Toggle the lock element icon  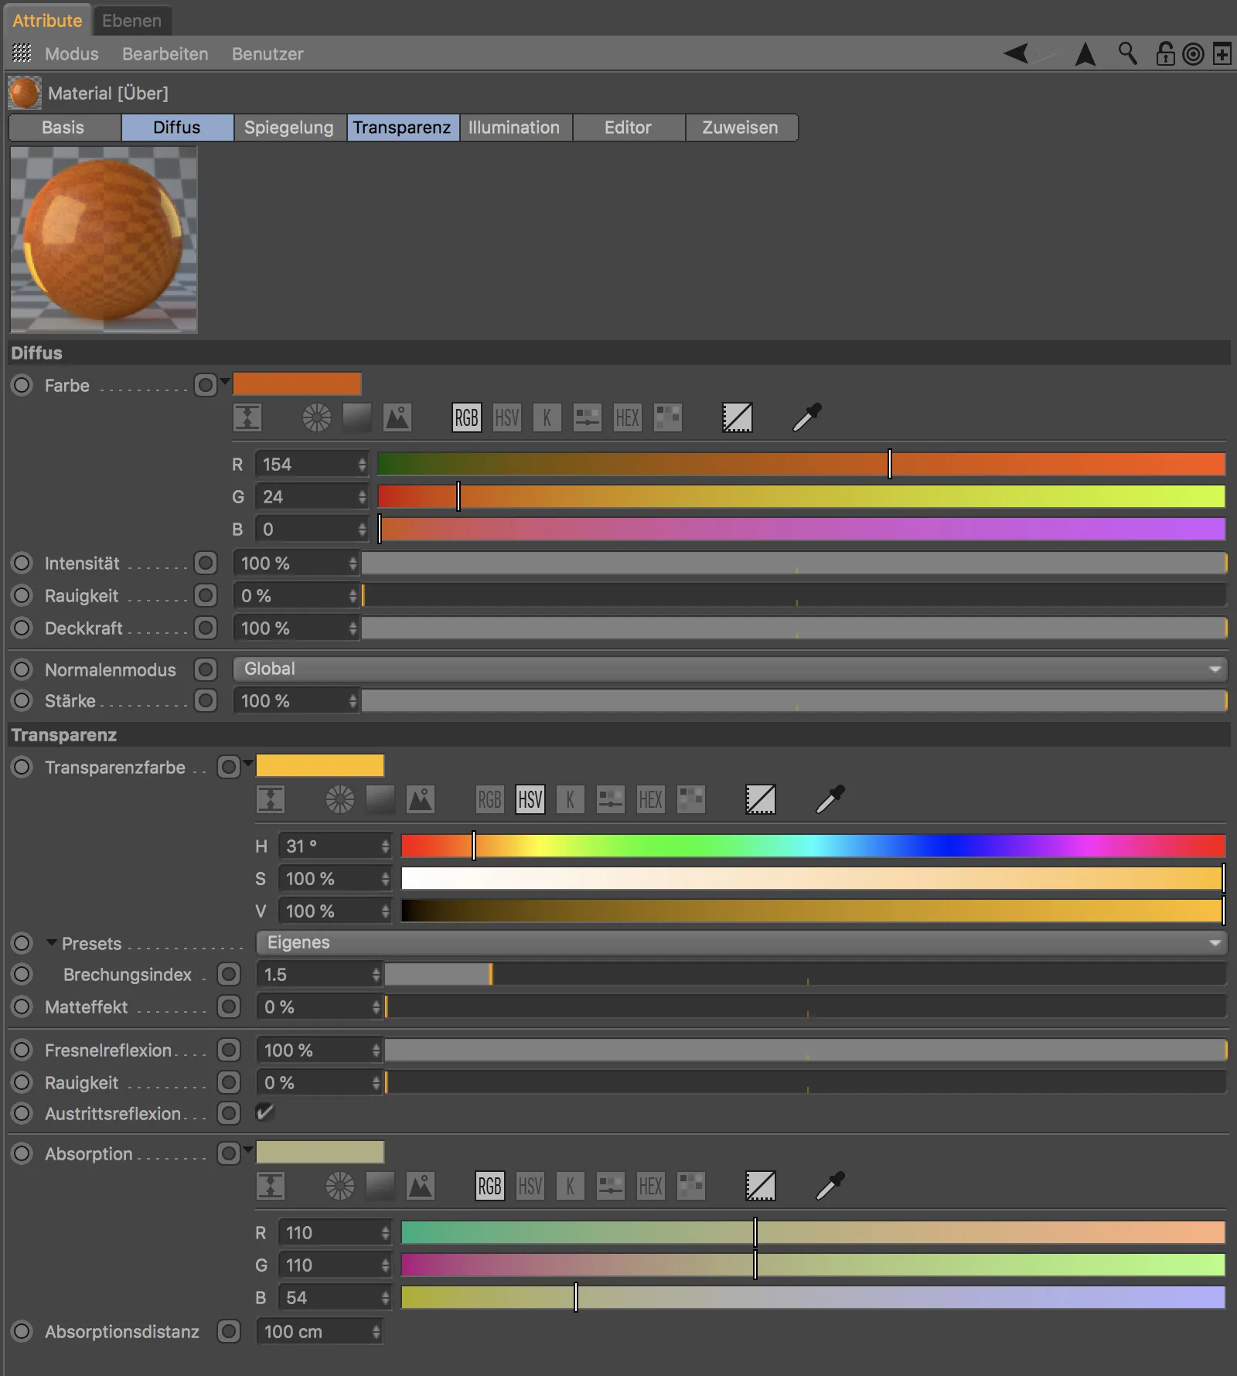1165,53
